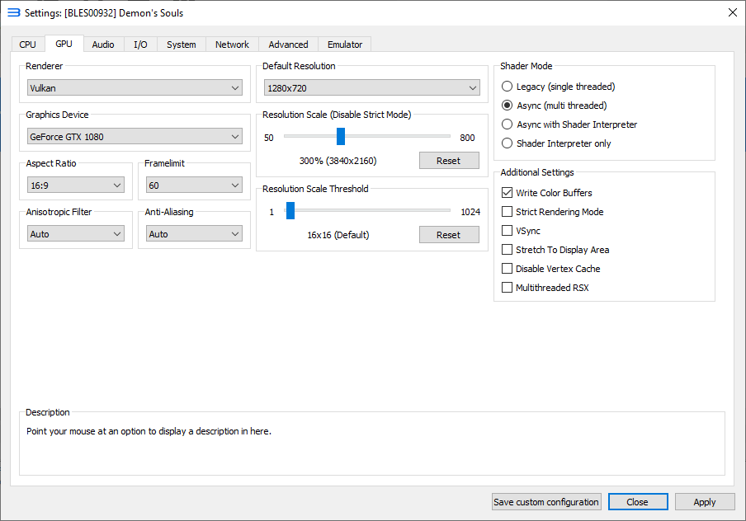Viewport: 746px width, 521px height.
Task: Click the RPCS3 logo icon in title bar
Action: (13, 12)
